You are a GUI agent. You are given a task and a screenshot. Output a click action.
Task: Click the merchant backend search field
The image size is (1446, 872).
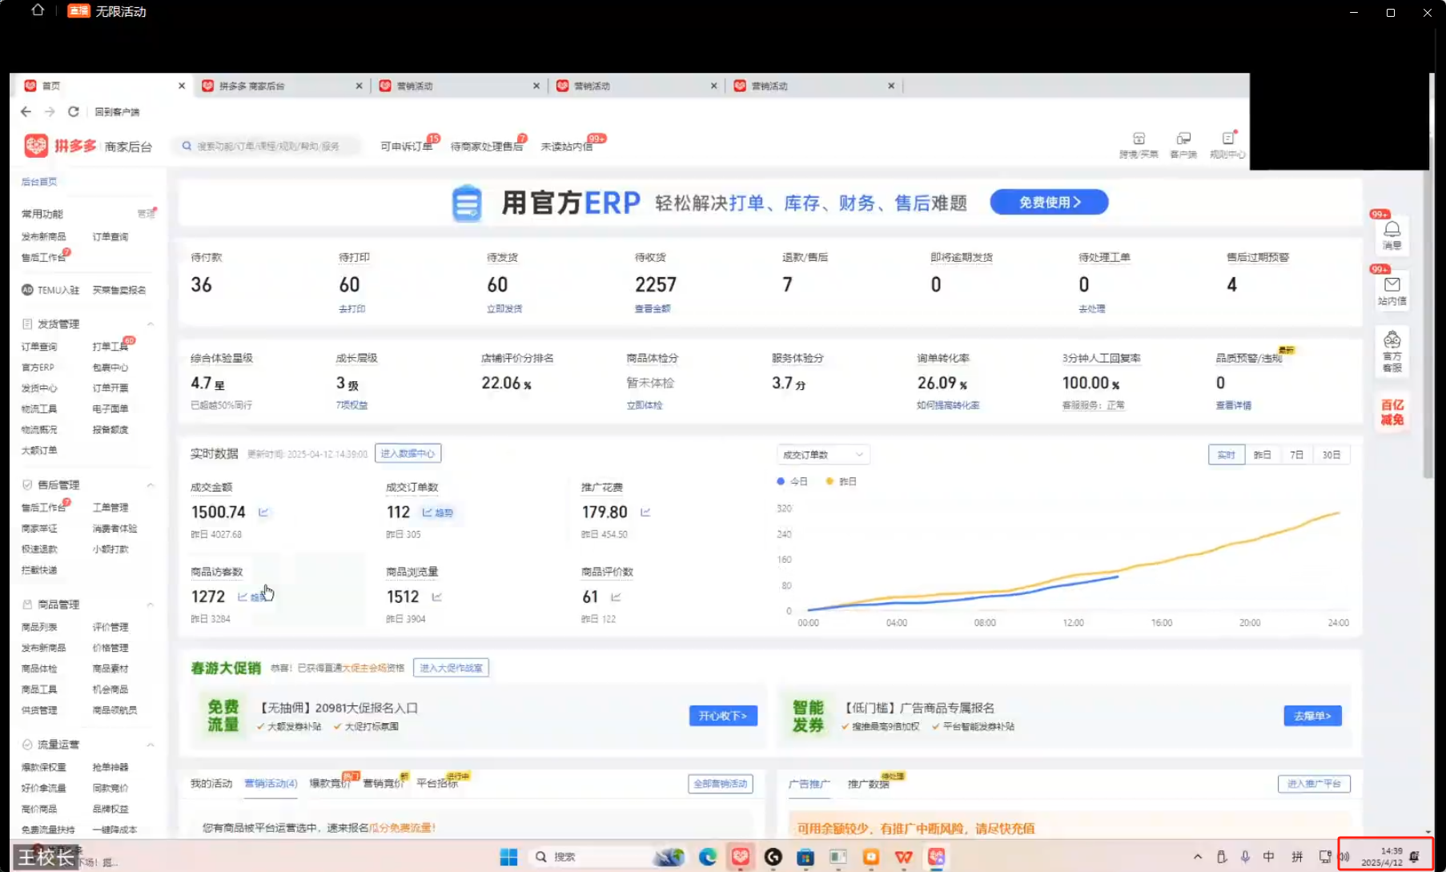point(268,147)
